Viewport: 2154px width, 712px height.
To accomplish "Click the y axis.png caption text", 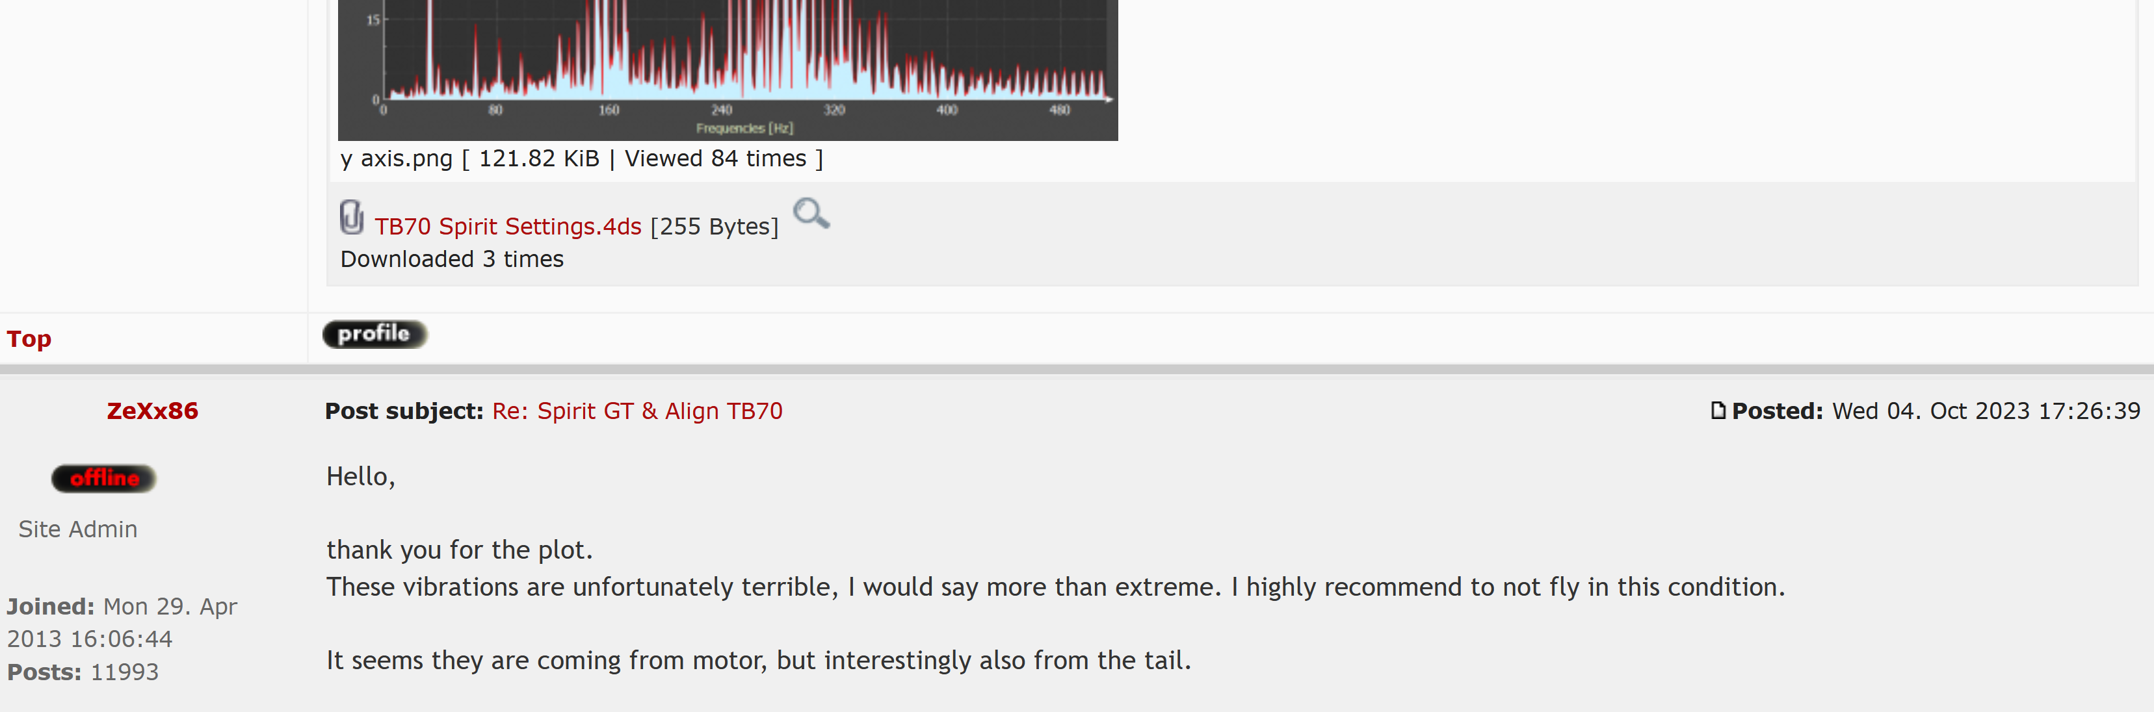I will click(581, 159).
